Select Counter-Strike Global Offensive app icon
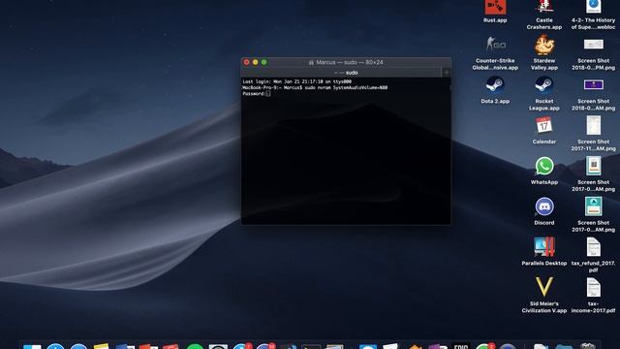Viewport: 620px width, 349px height. point(495,45)
